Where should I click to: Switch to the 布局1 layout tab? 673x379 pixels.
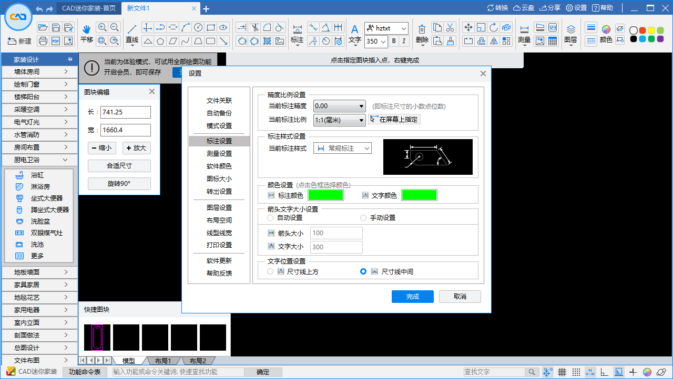162,361
